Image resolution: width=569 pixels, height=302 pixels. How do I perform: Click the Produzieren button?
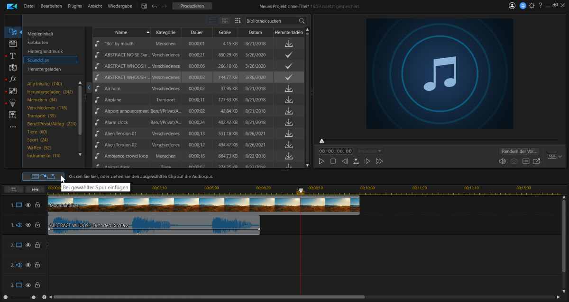pos(192,6)
